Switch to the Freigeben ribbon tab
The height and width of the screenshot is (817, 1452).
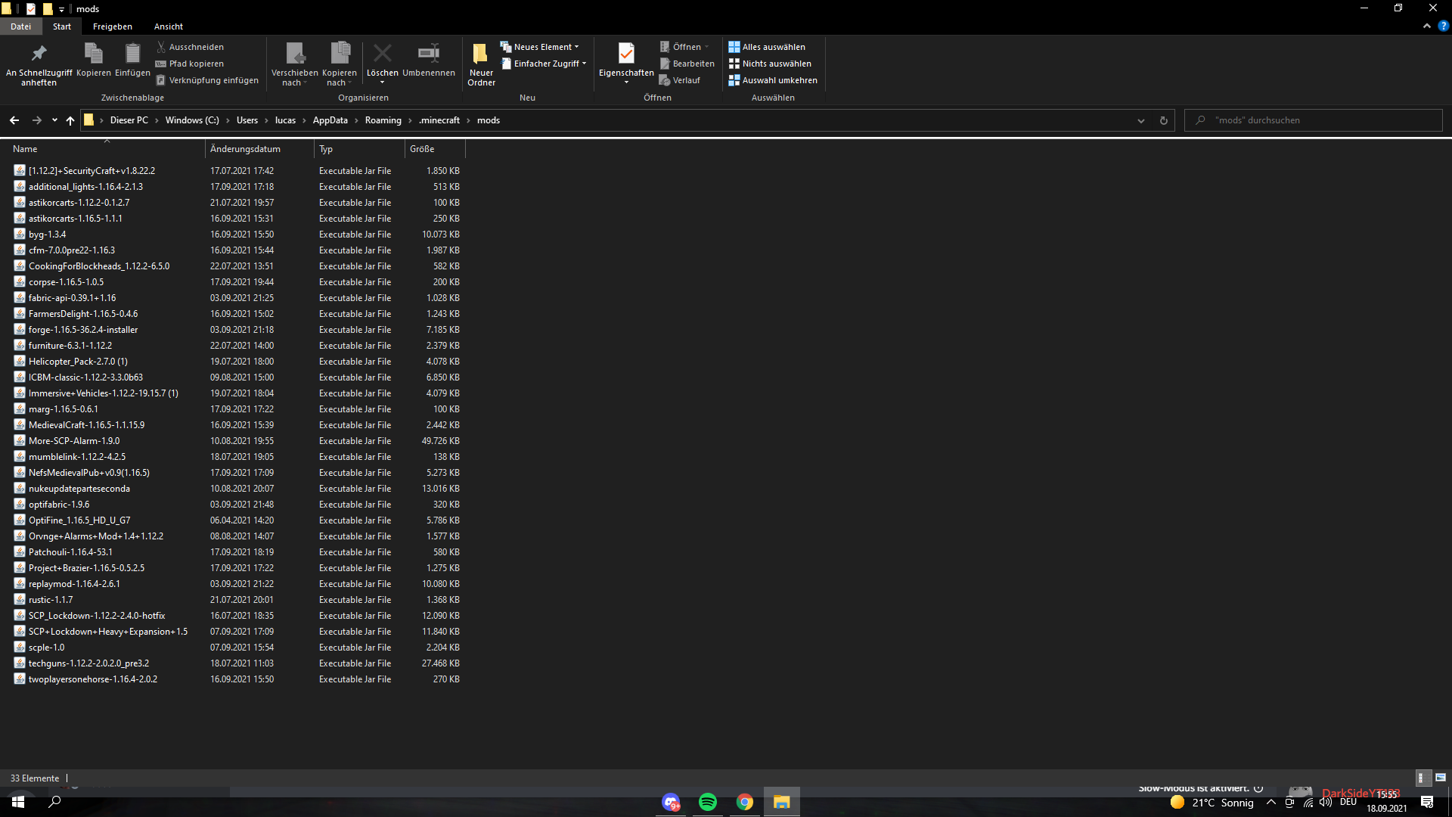pos(113,26)
